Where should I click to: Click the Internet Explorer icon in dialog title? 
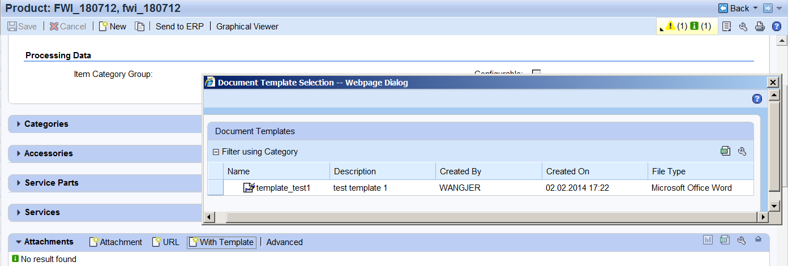coord(210,82)
